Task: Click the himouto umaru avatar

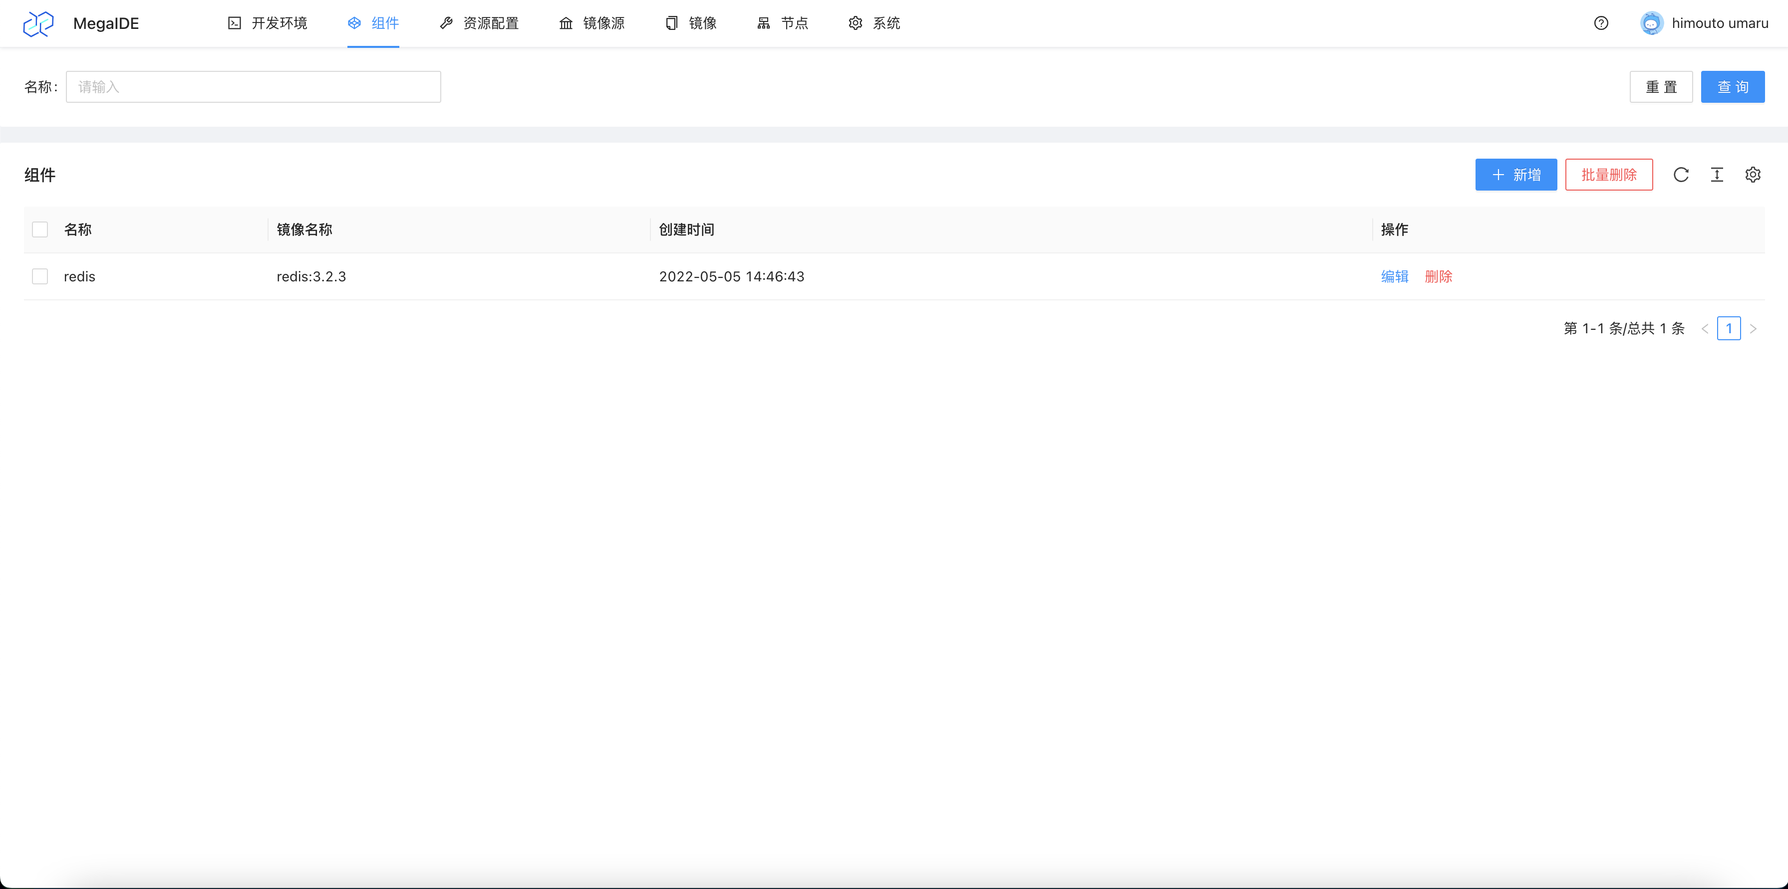Action: (x=1652, y=23)
